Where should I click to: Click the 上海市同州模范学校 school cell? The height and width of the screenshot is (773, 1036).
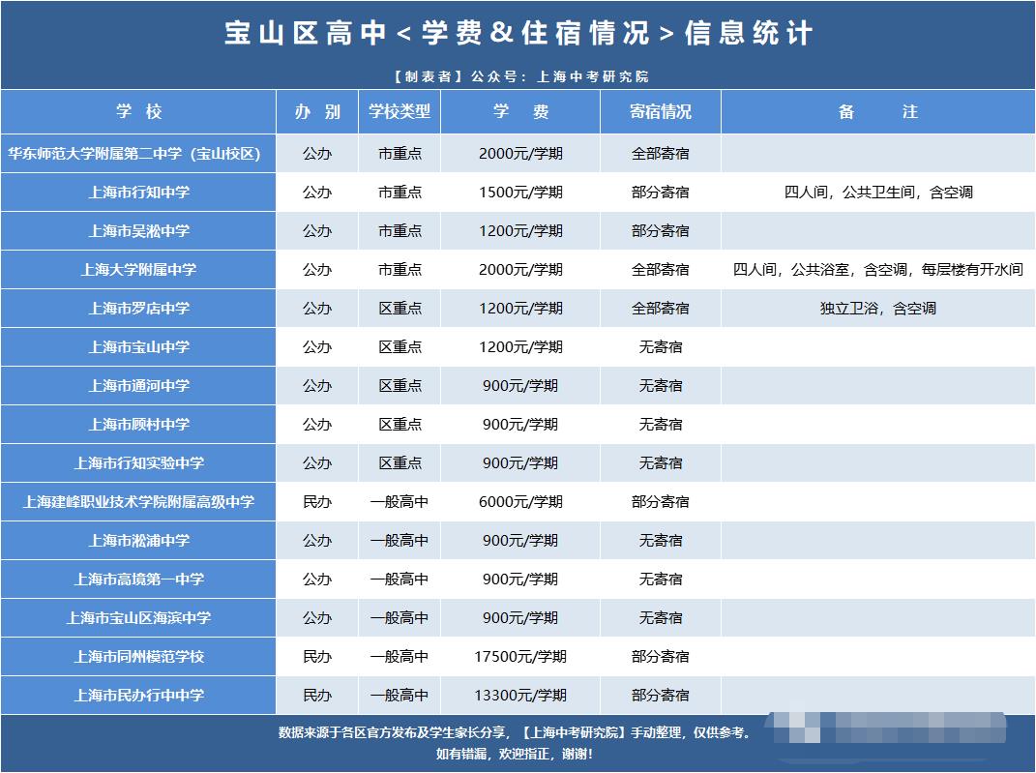click(139, 656)
